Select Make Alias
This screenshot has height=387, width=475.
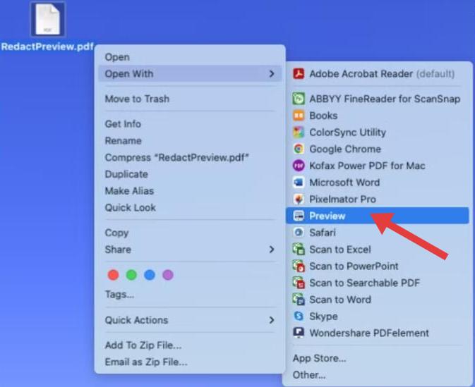(x=190, y=191)
